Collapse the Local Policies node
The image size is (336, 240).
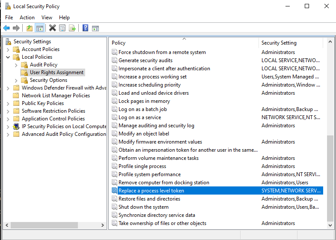[x=8, y=57]
